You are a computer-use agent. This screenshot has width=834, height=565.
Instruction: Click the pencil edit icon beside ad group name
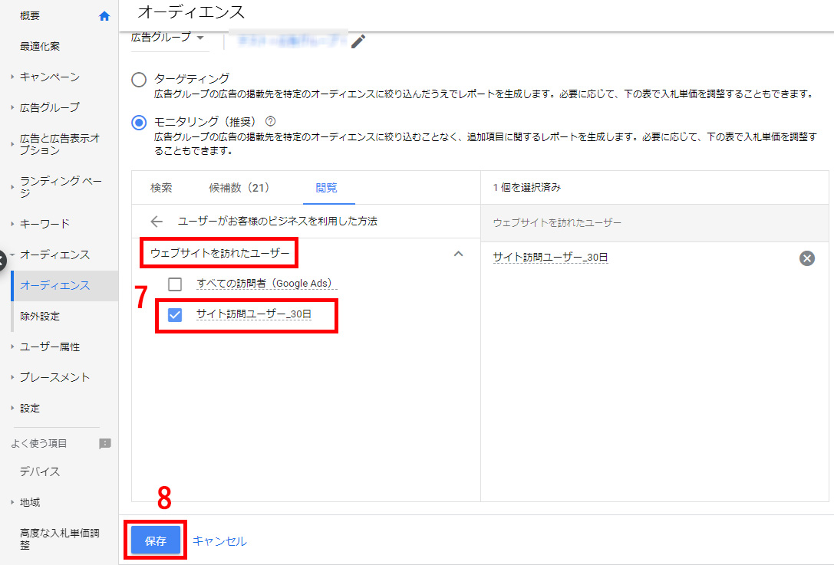pos(358,41)
